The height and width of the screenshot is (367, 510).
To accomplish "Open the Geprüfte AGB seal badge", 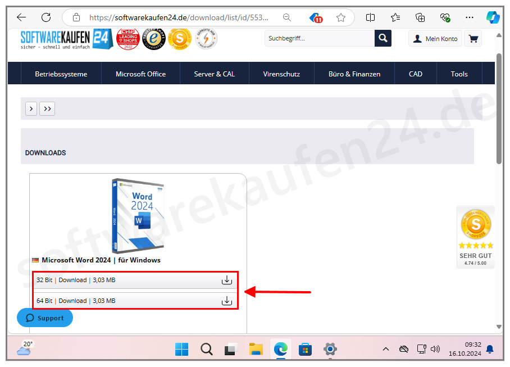I will pyautogui.click(x=206, y=39).
